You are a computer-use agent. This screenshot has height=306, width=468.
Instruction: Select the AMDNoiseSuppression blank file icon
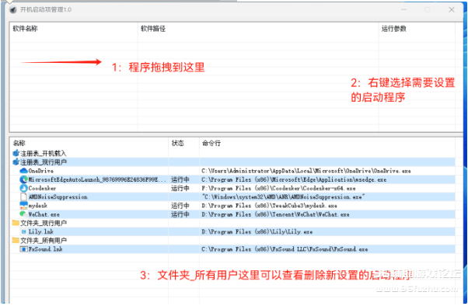pos(23,196)
